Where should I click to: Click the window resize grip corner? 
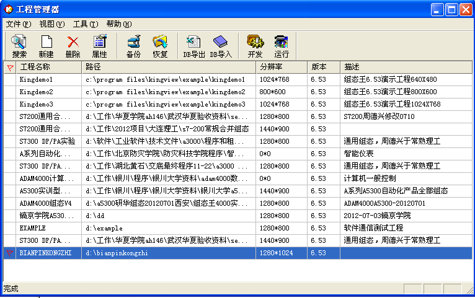pyautogui.click(x=469, y=290)
